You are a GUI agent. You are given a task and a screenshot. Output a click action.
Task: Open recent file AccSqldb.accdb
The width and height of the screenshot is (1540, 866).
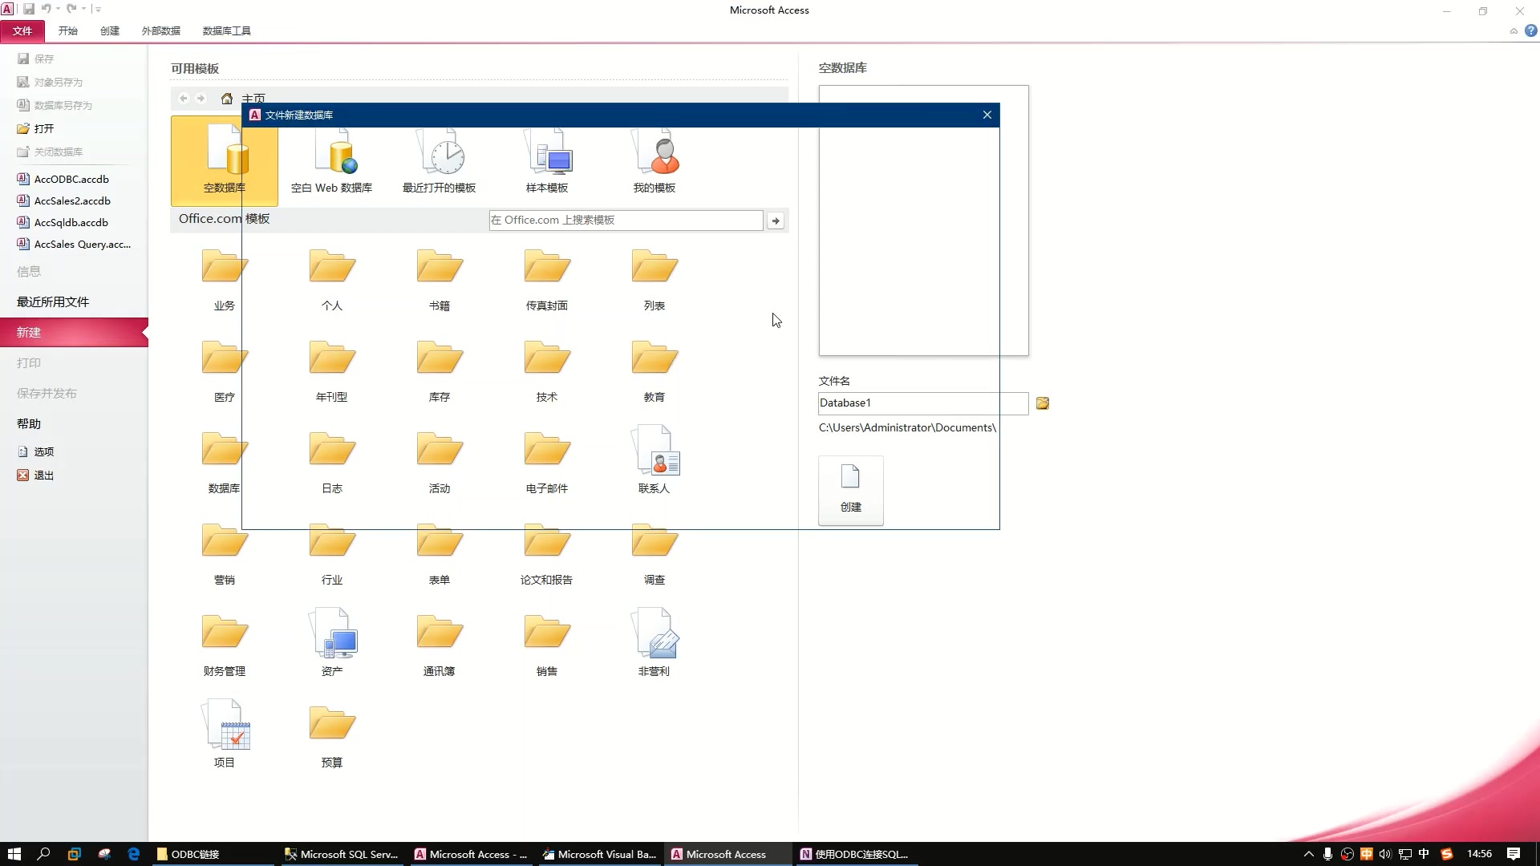(63, 223)
